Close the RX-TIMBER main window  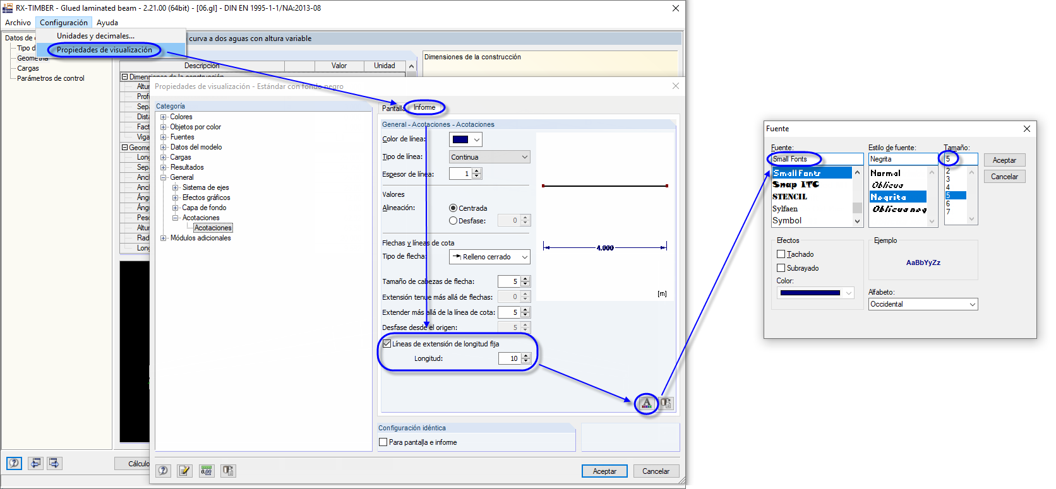pyautogui.click(x=676, y=8)
